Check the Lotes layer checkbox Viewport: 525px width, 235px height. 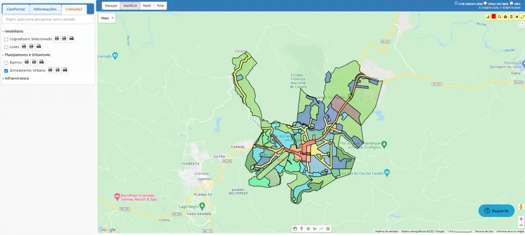(x=6, y=47)
